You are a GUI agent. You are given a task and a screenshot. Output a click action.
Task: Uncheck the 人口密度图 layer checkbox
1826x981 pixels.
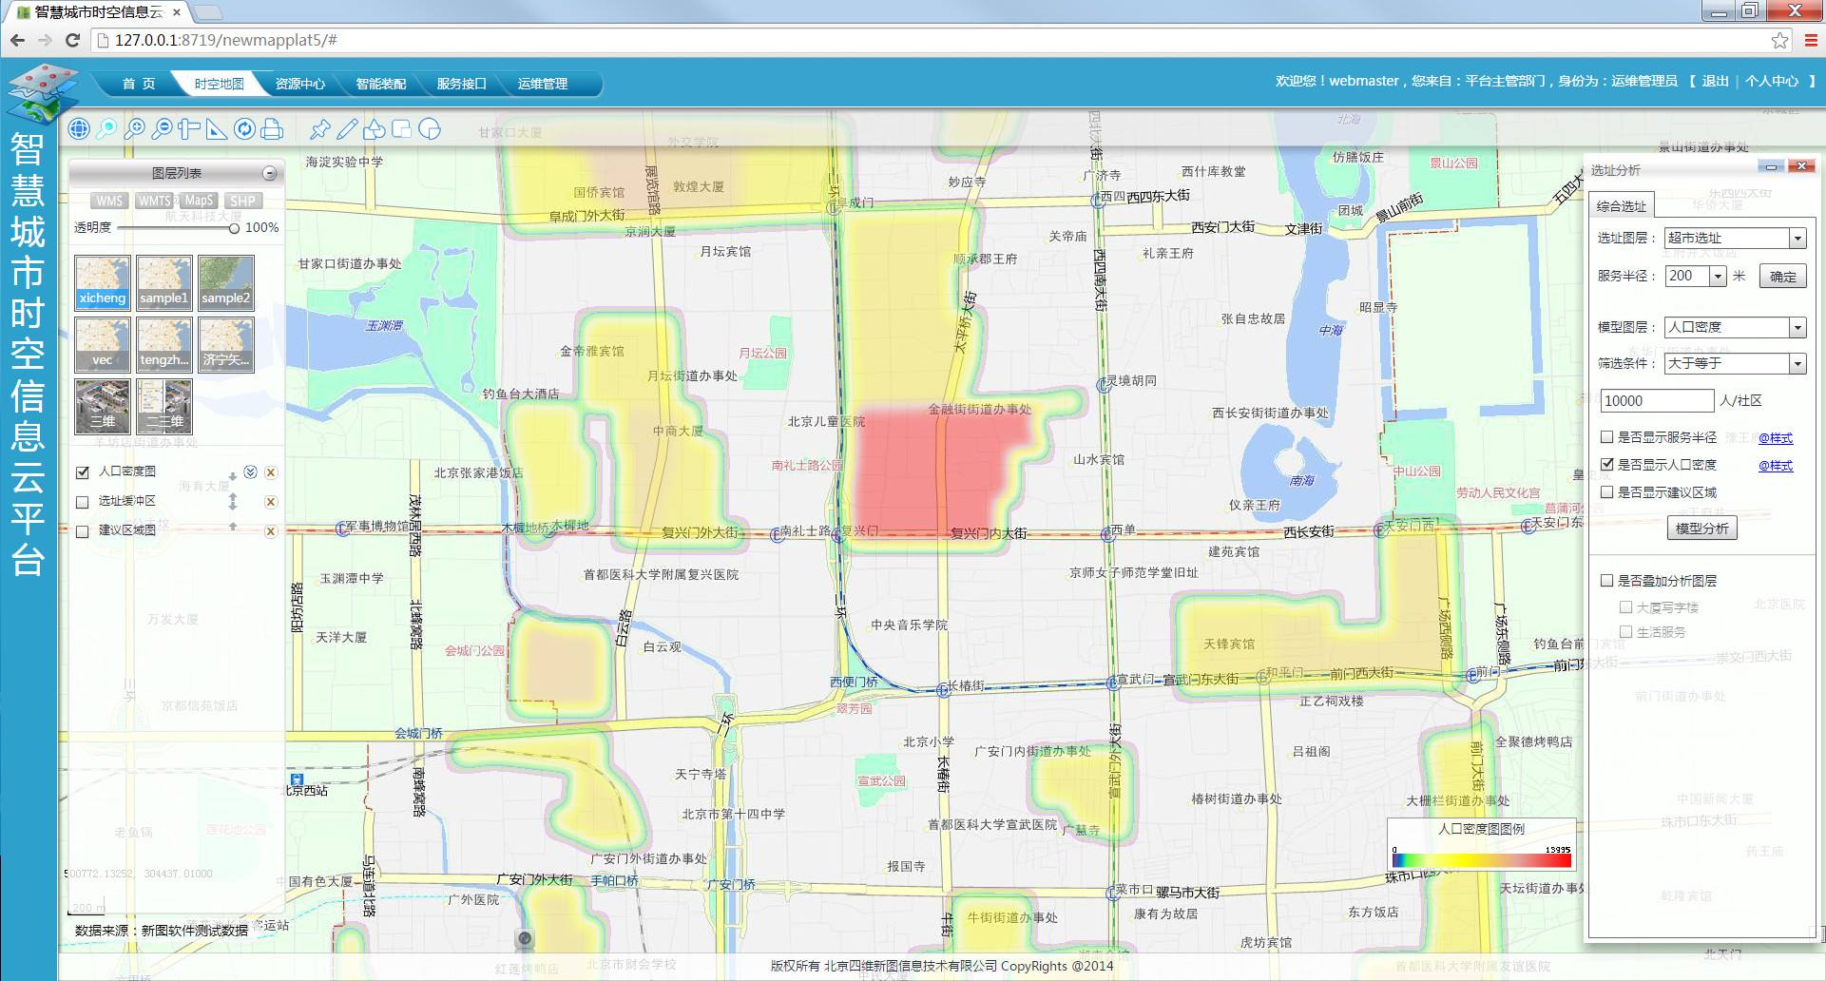pyautogui.click(x=83, y=472)
